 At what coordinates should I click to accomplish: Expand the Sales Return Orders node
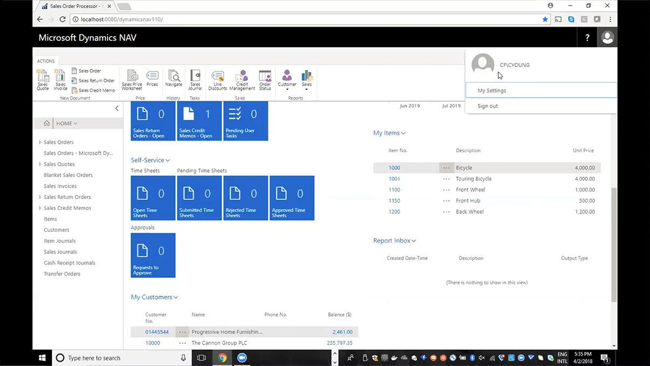(x=40, y=197)
